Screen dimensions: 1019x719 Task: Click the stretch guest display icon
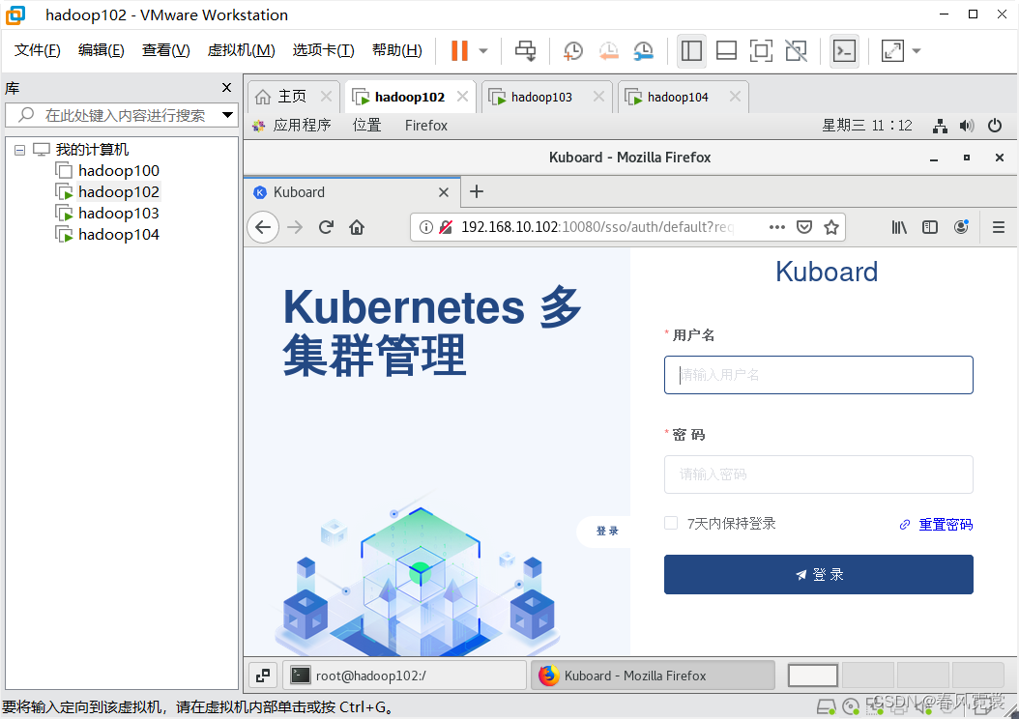(x=892, y=50)
